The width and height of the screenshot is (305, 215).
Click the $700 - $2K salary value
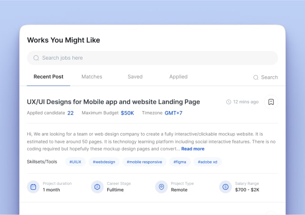pos(247,190)
